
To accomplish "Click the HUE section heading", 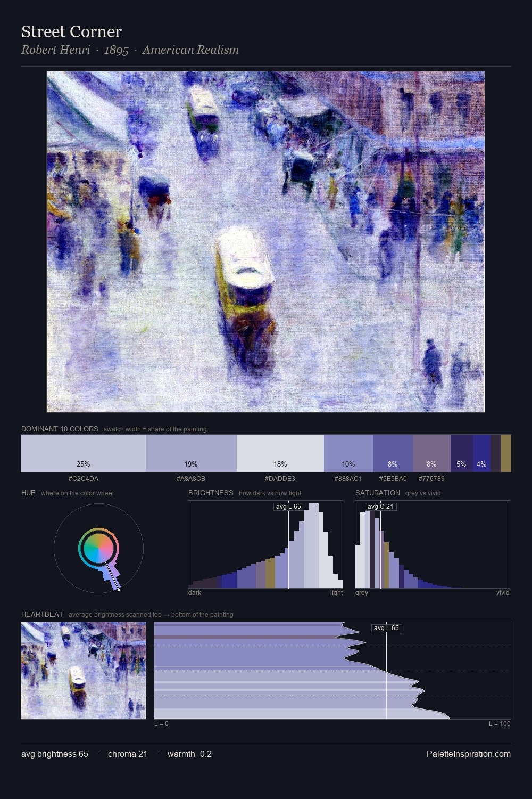I will coord(28,493).
